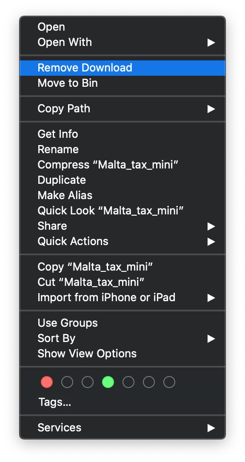
Task: Open the Tags… dialog
Action: pos(122,402)
